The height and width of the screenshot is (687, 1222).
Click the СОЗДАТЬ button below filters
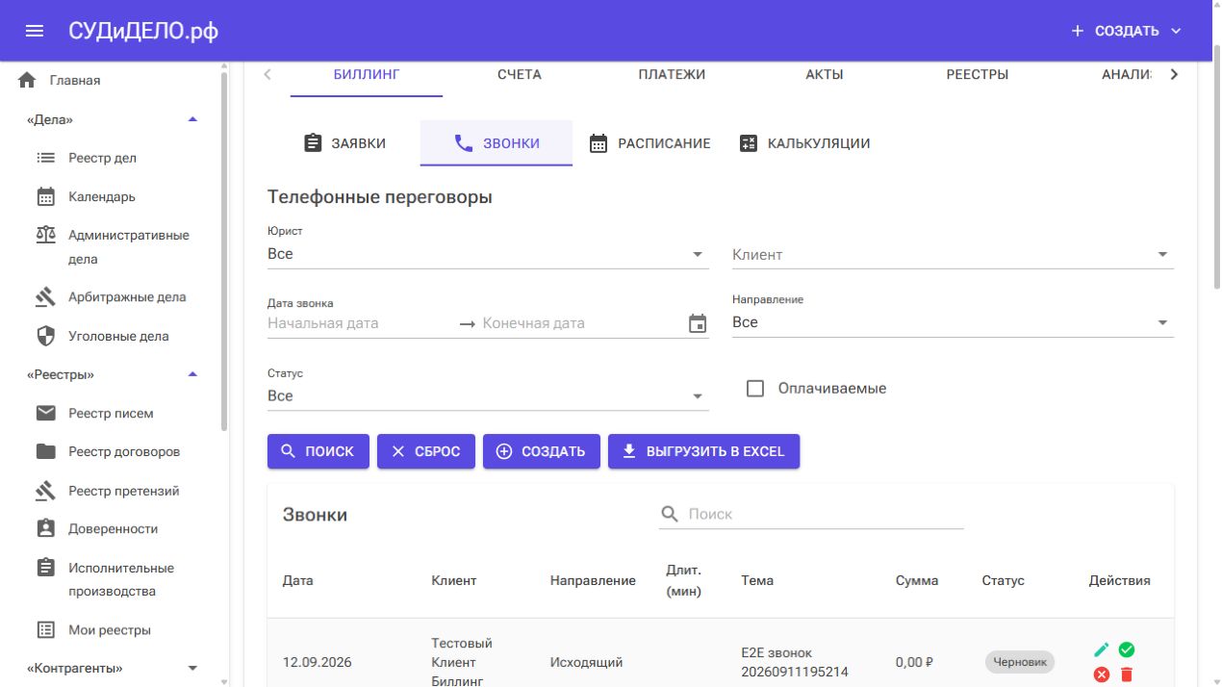(542, 451)
